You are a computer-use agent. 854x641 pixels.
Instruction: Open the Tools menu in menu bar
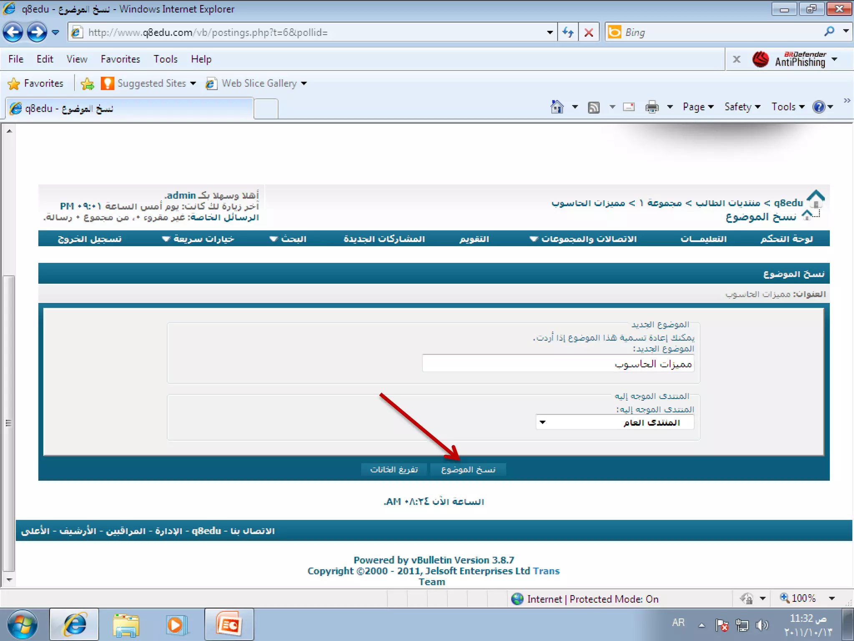[x=165, y=59]
